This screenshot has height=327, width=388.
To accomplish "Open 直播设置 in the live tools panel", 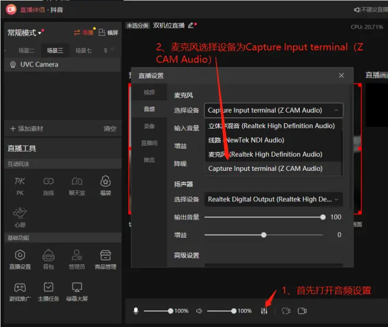I will pyautogui.click(x=20, y=259).
